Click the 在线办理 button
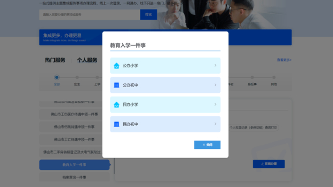This screenshot has height=187, width=333. [x=269, y=164]
